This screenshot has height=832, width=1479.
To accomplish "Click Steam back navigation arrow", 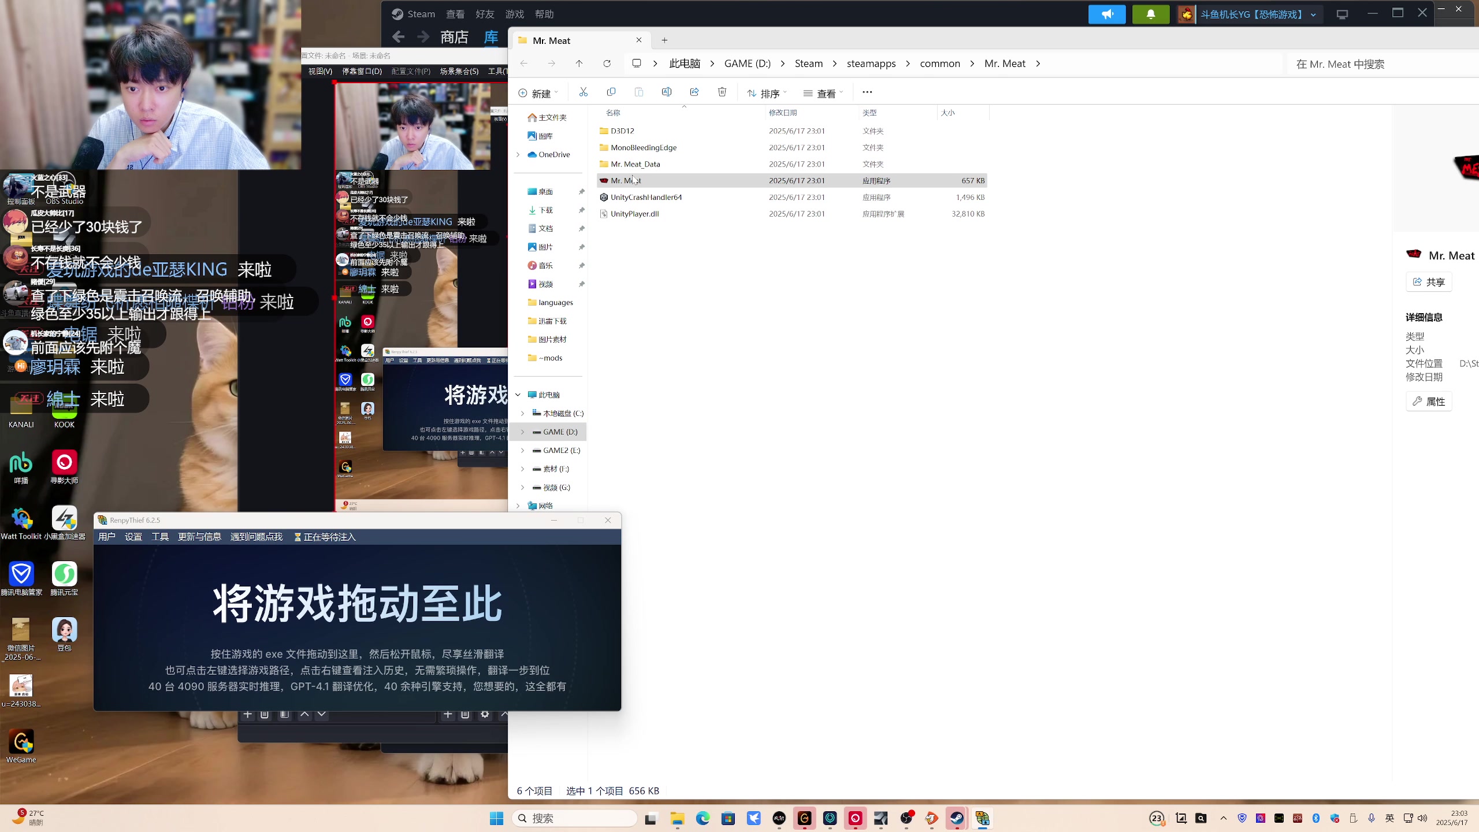I will tap(398, 37).
